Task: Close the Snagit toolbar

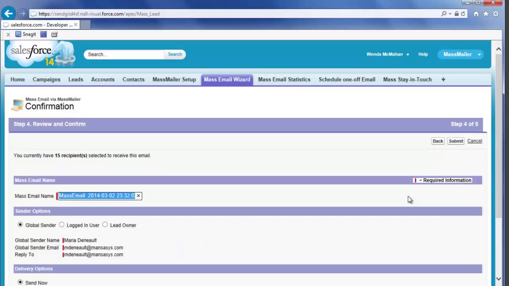Action: [x=8, y=35]
